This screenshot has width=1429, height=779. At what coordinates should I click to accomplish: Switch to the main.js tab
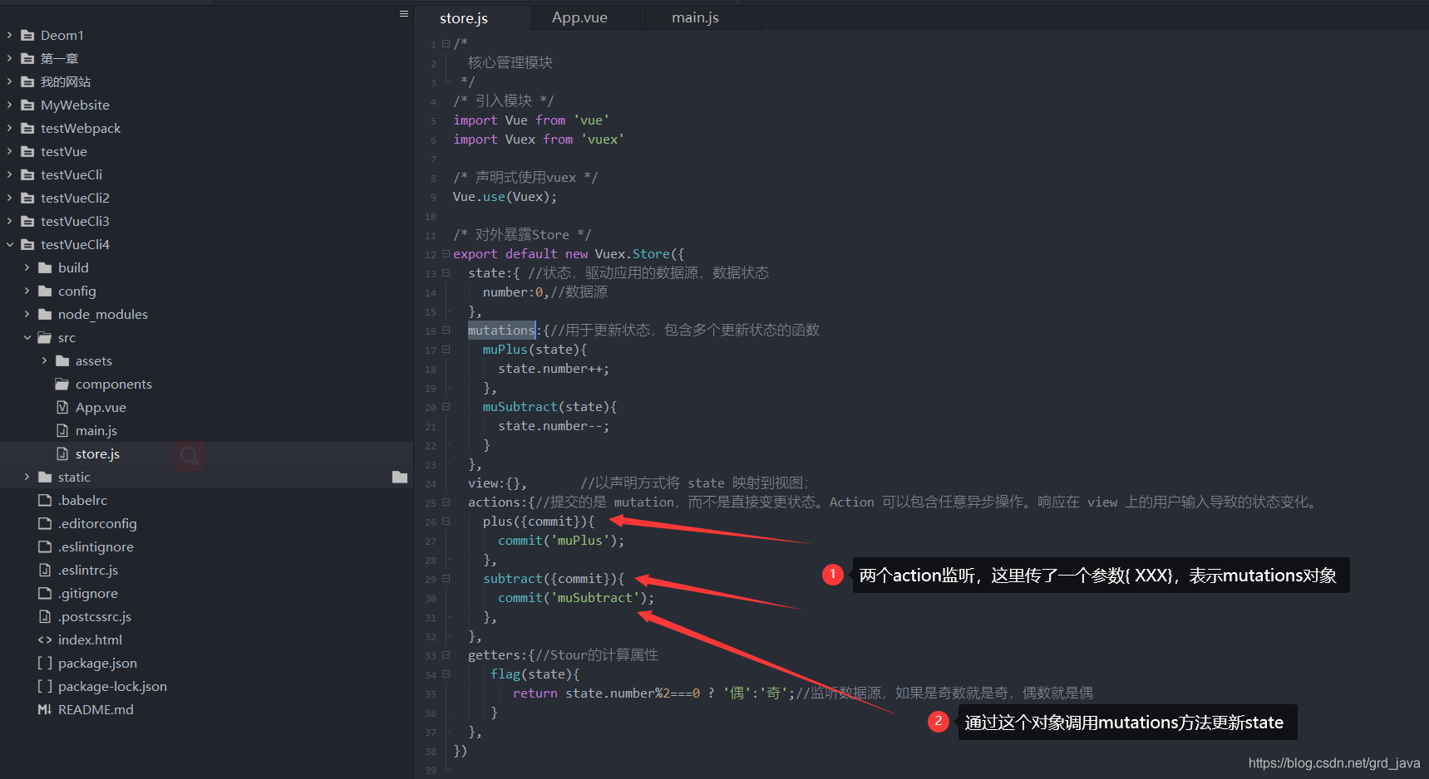click(695, 17)
